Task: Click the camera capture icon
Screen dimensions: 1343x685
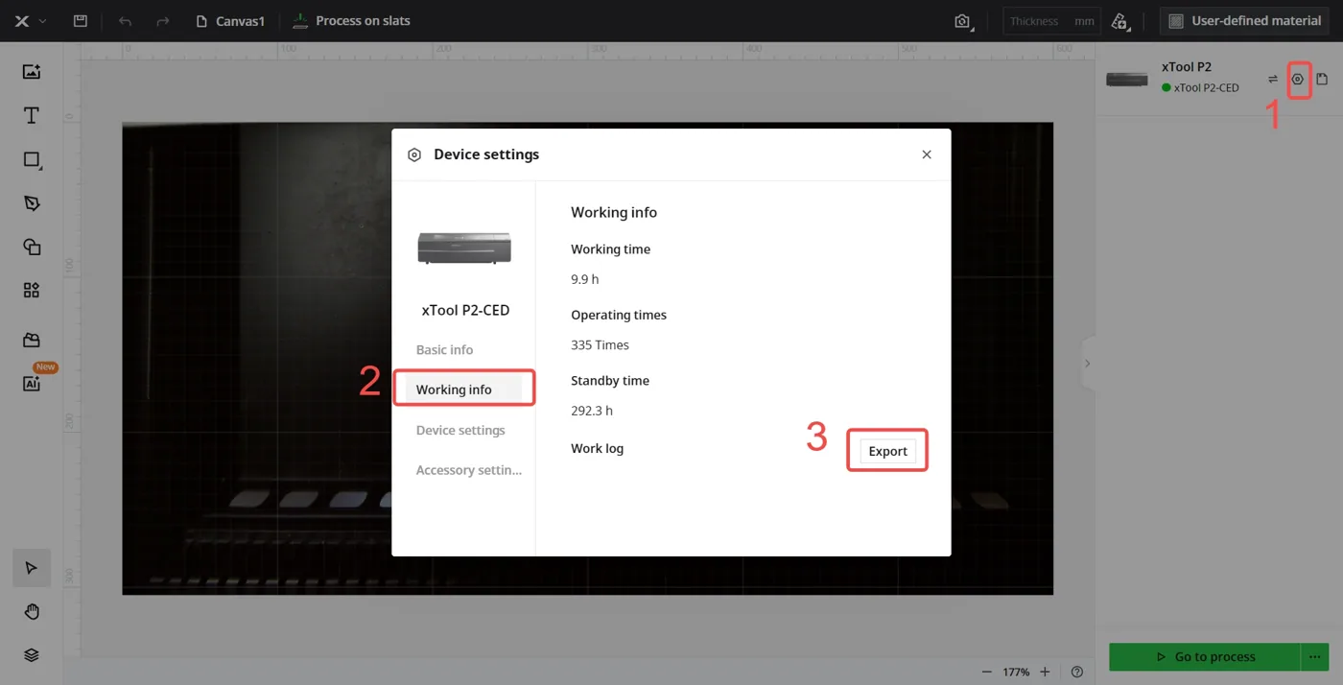Action: coord(962,21)
